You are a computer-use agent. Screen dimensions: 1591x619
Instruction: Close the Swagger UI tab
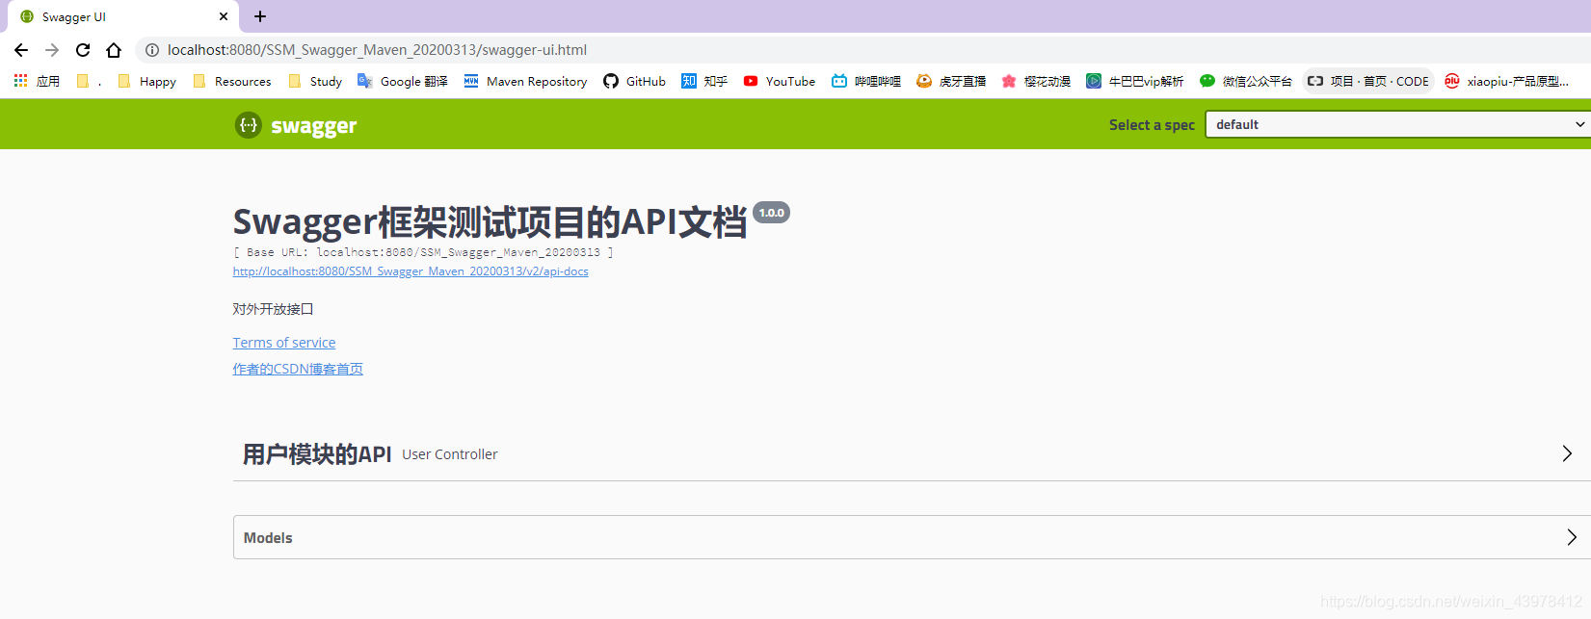tap(224, 16)
